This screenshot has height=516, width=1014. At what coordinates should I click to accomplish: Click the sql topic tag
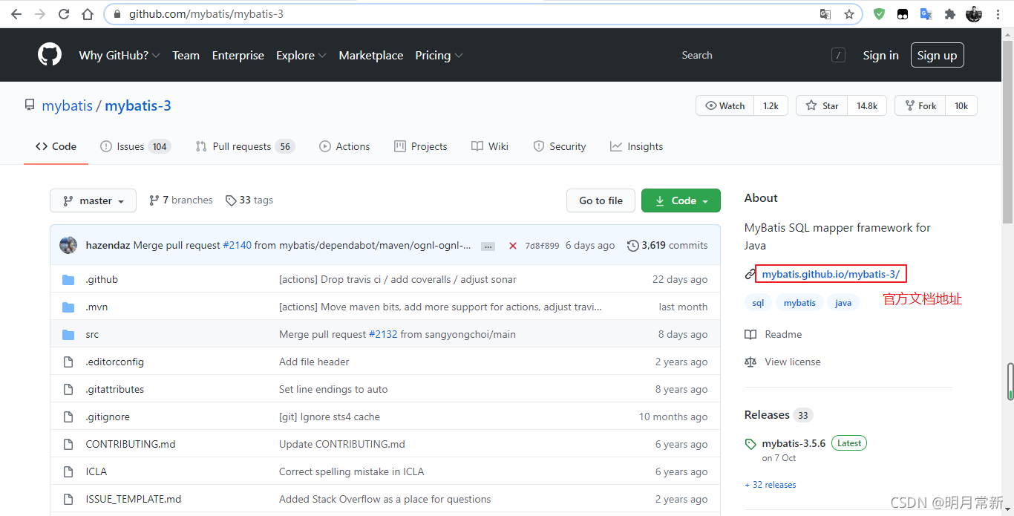pyautogui.click(x=758, y=303)
